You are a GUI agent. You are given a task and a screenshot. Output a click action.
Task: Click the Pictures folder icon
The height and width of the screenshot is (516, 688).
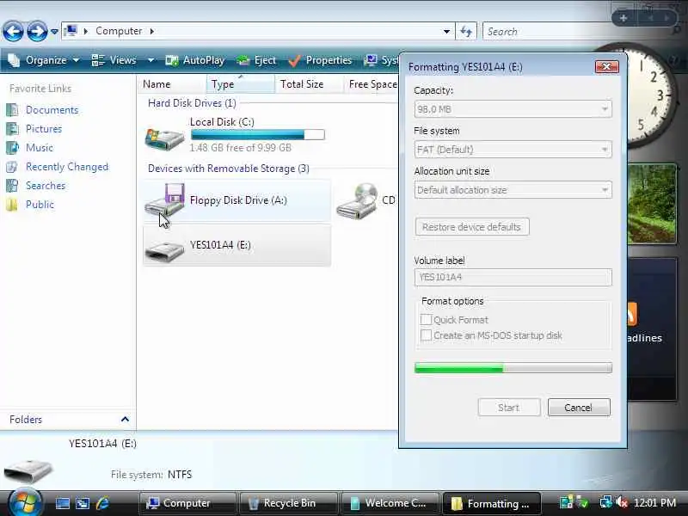pos(12,128)
